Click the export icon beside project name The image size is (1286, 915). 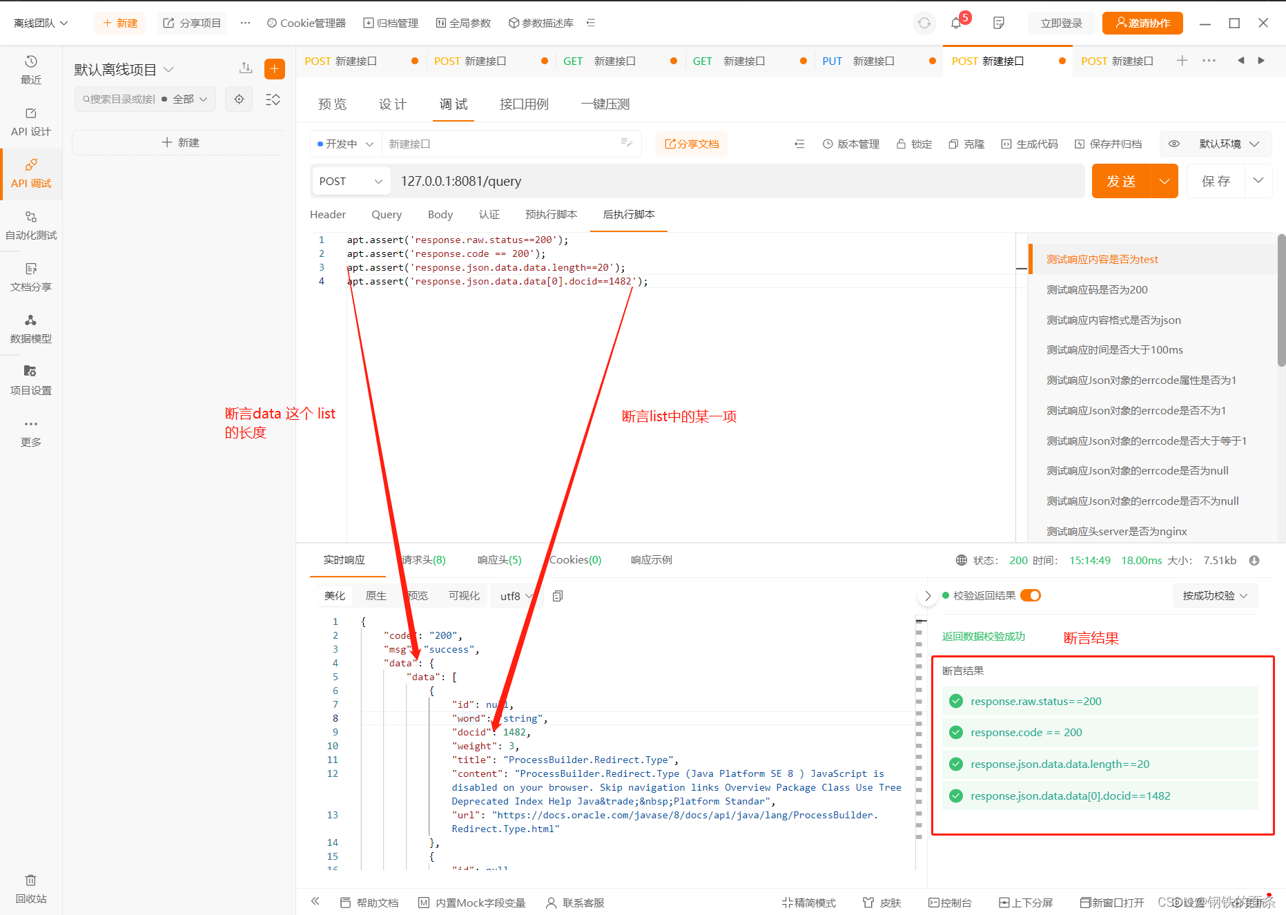coord(246,68)
